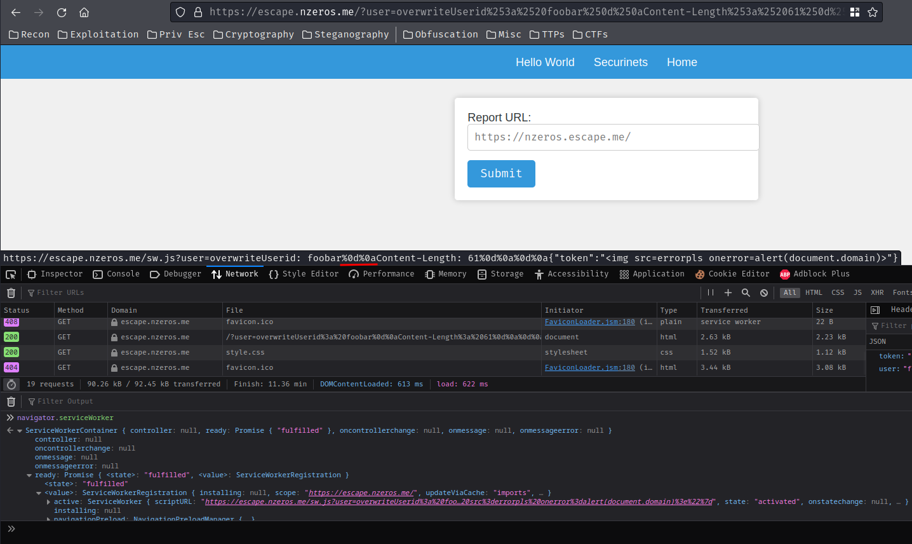Clear console output with trash icon
Image resolution: width=912 pixels, height=544 pixels.
click(11, 402)
